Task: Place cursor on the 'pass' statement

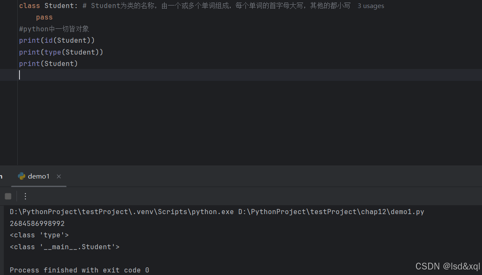Action: pyautogui.click(x=44, y=17)
